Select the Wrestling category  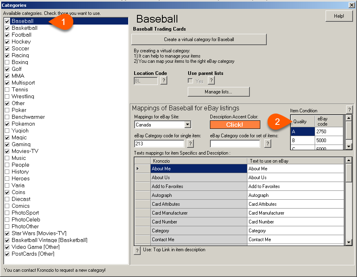(23, 97)
